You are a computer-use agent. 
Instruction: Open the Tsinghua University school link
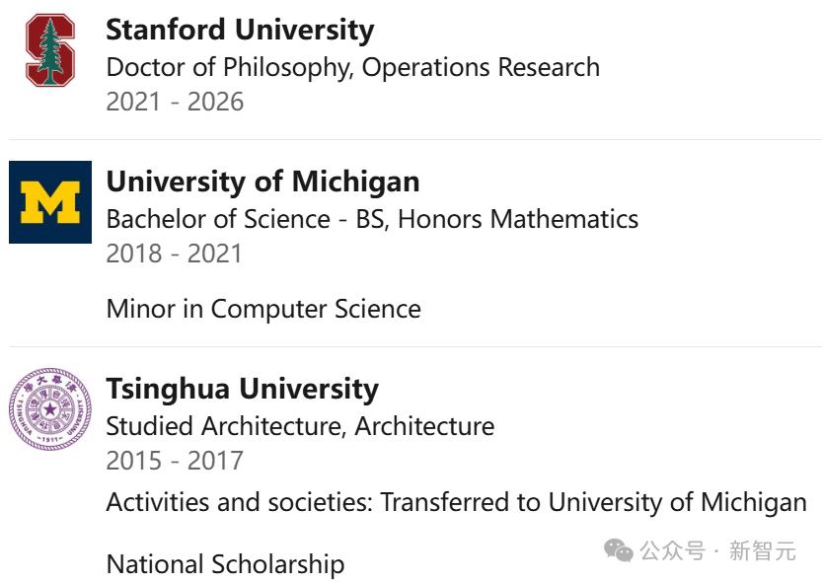(x=242, y=389)
